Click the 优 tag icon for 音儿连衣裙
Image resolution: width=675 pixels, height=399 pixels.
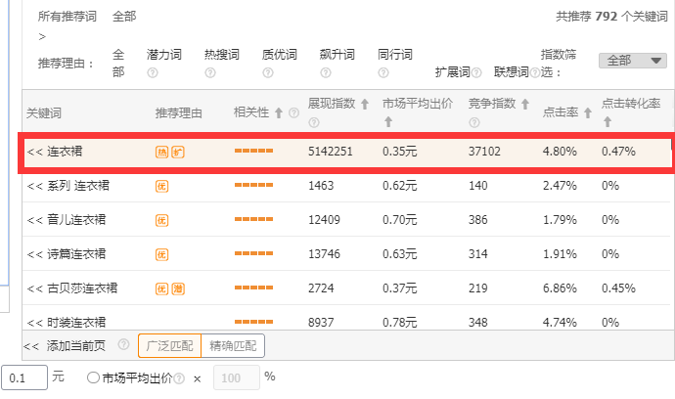(161, 220)
